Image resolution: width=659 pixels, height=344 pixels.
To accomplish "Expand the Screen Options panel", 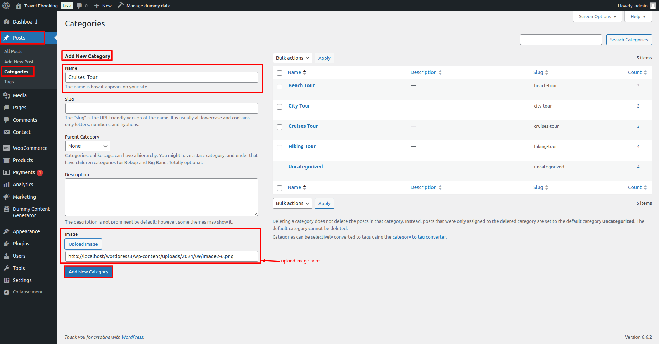I will 597,17.
